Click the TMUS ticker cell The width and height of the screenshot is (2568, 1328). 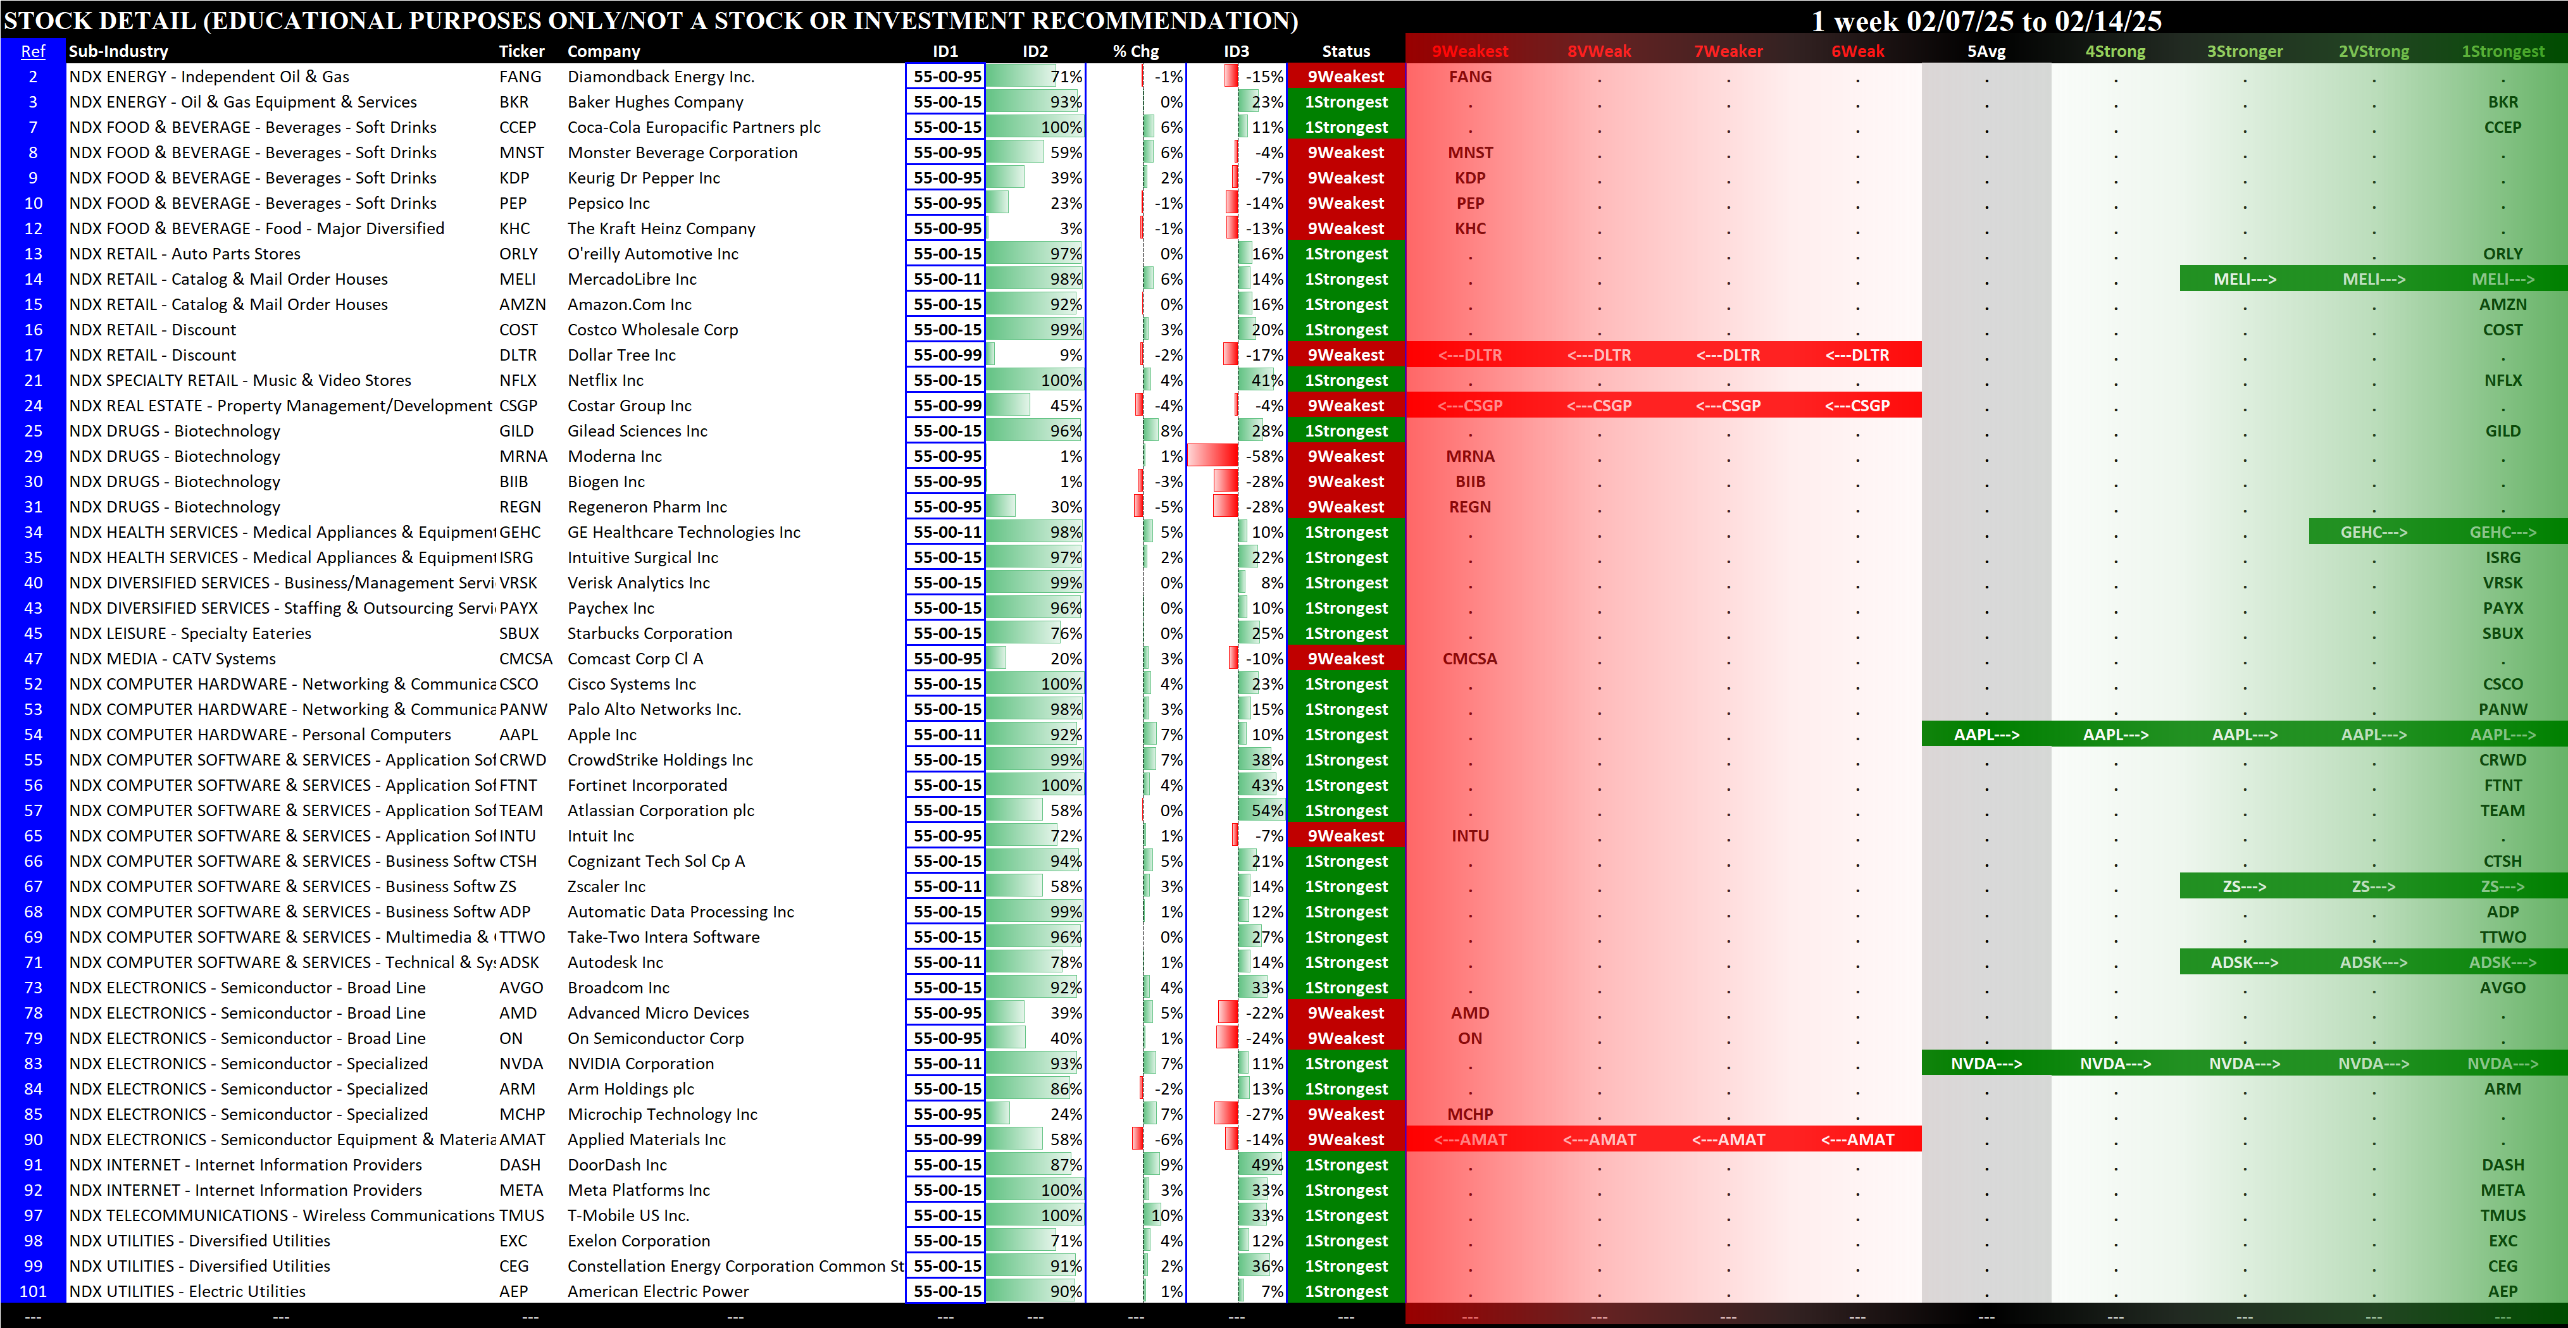click(521, 1215)
